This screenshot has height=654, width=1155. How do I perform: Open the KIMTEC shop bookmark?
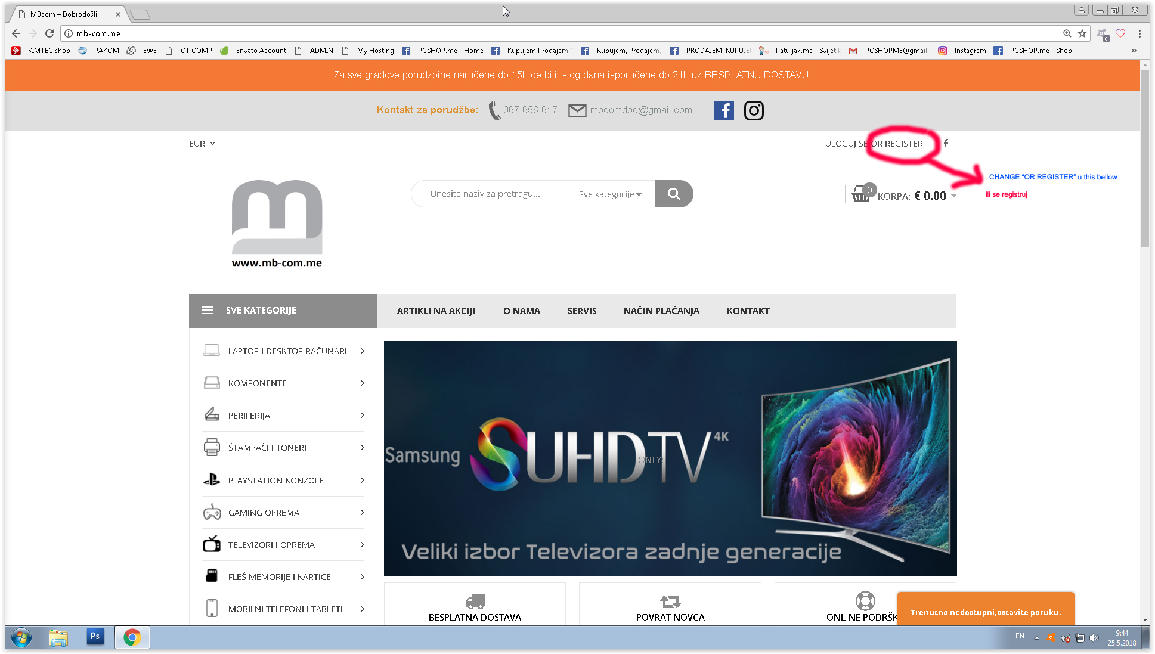click(x=42, y=51)
